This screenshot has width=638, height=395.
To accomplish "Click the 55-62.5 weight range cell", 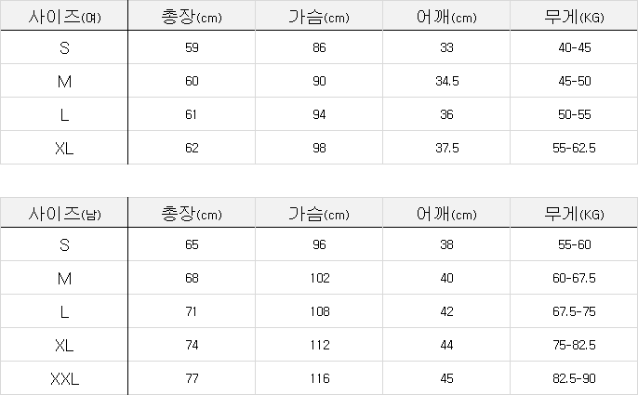I will pos(573,148).
